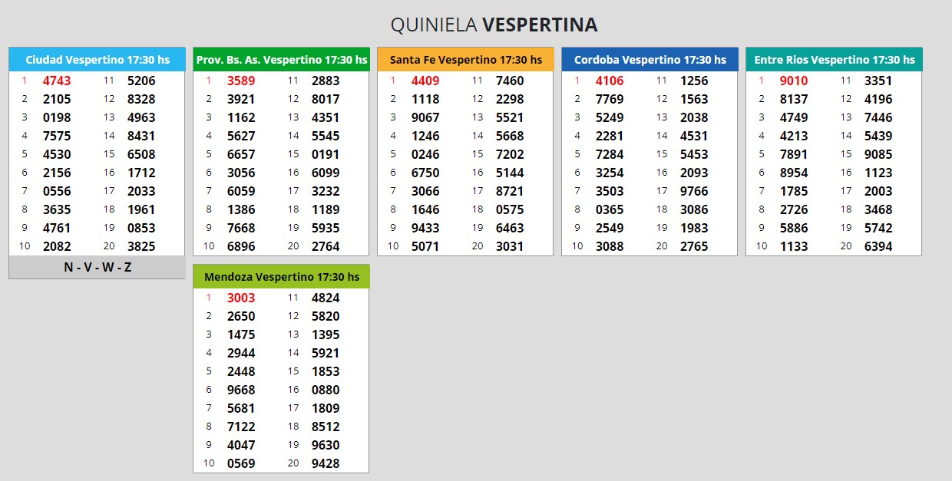Select number 3031 in Santa Fe table
The width and height of the screenshot is (952, 481).
pos(510,246)
